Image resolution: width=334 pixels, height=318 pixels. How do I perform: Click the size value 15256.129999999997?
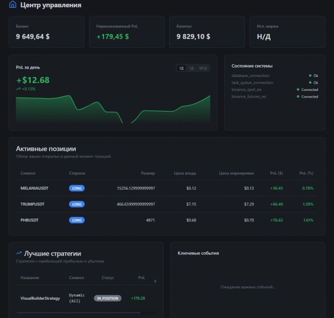(136, 188)
